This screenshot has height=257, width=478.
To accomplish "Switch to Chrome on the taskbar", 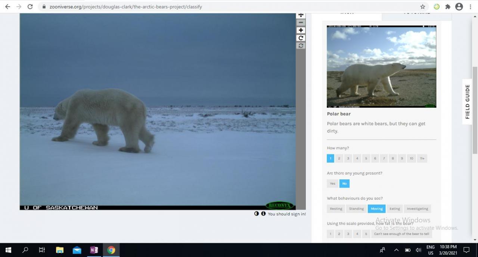I will click(111, 250).
